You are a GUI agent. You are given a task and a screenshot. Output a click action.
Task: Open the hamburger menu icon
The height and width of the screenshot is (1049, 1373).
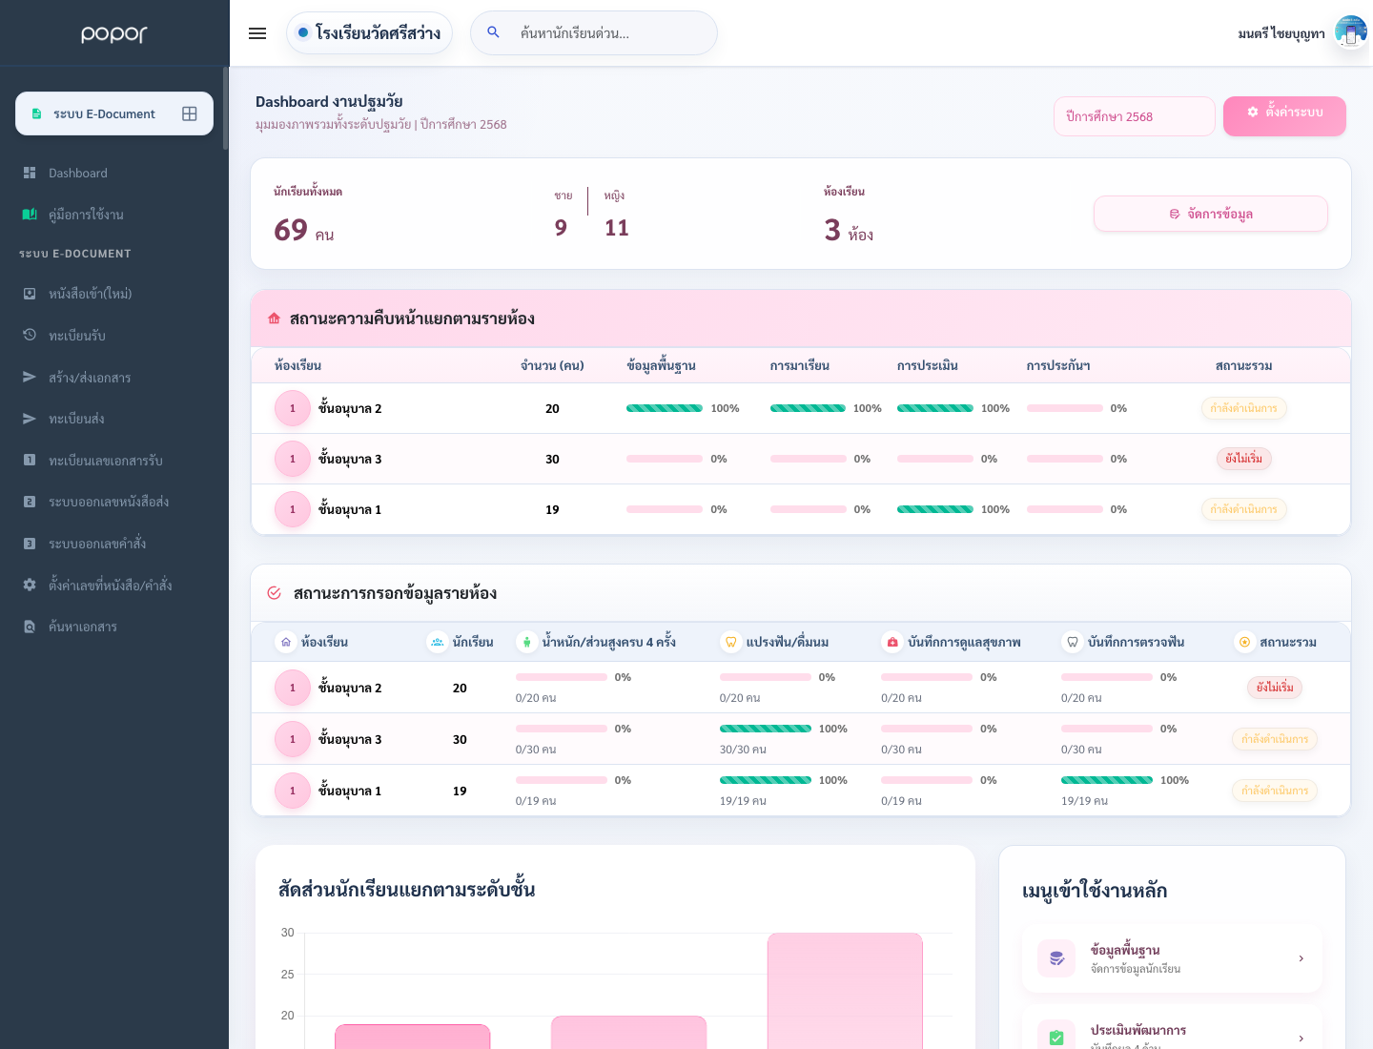(257, 33)
